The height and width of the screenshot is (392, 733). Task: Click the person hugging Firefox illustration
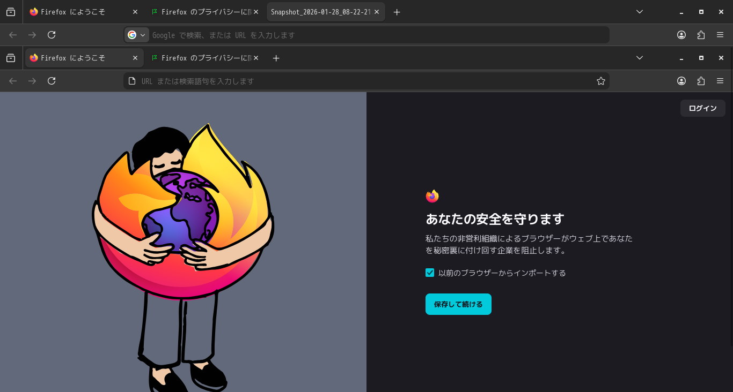(182, 258)
